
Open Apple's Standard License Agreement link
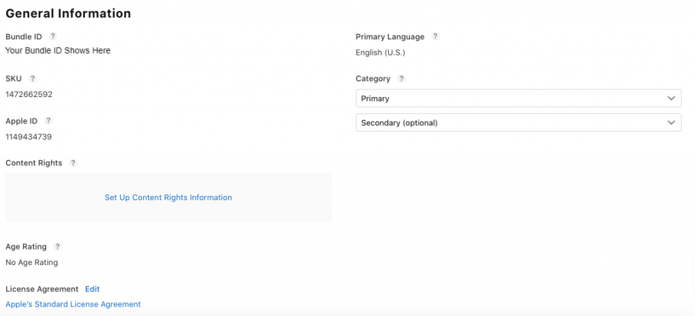(73, 304)
